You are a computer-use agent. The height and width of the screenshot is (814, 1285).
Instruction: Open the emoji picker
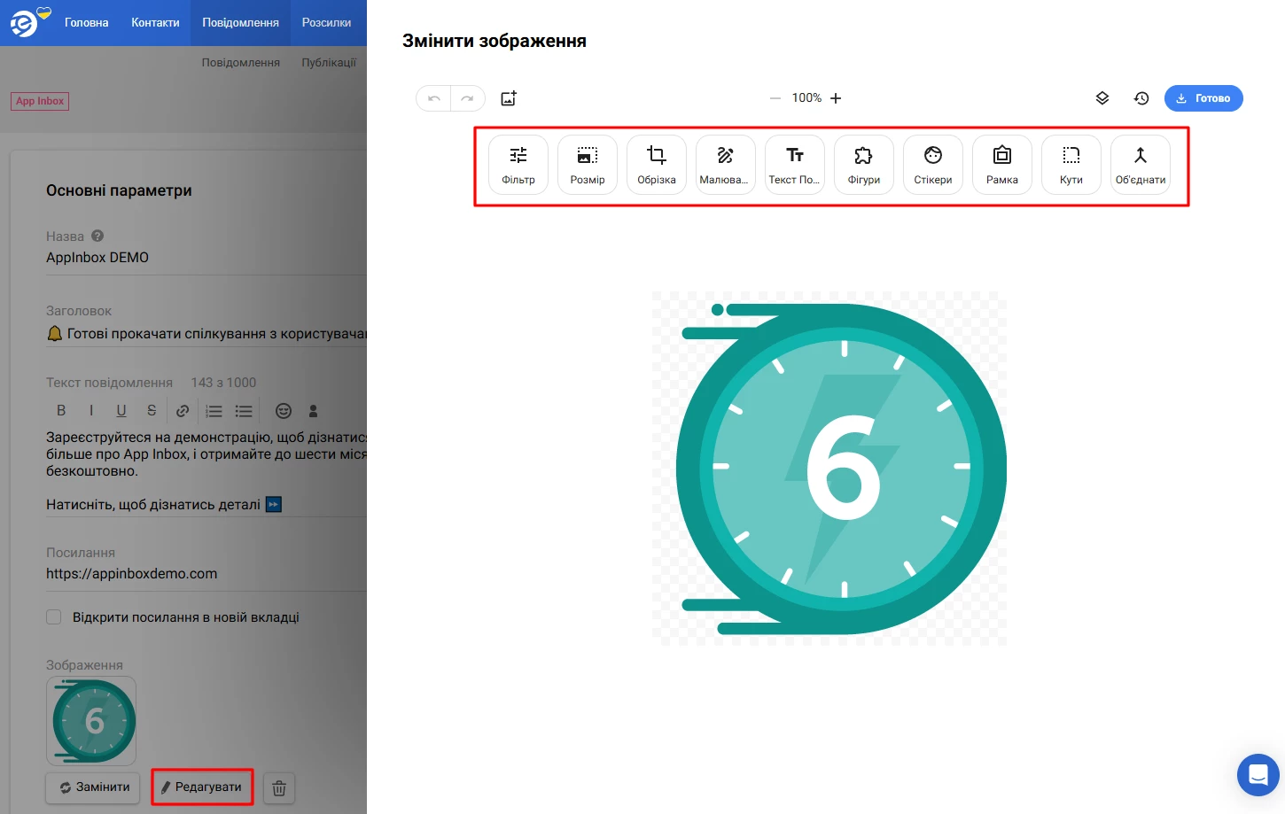[284, 411]
